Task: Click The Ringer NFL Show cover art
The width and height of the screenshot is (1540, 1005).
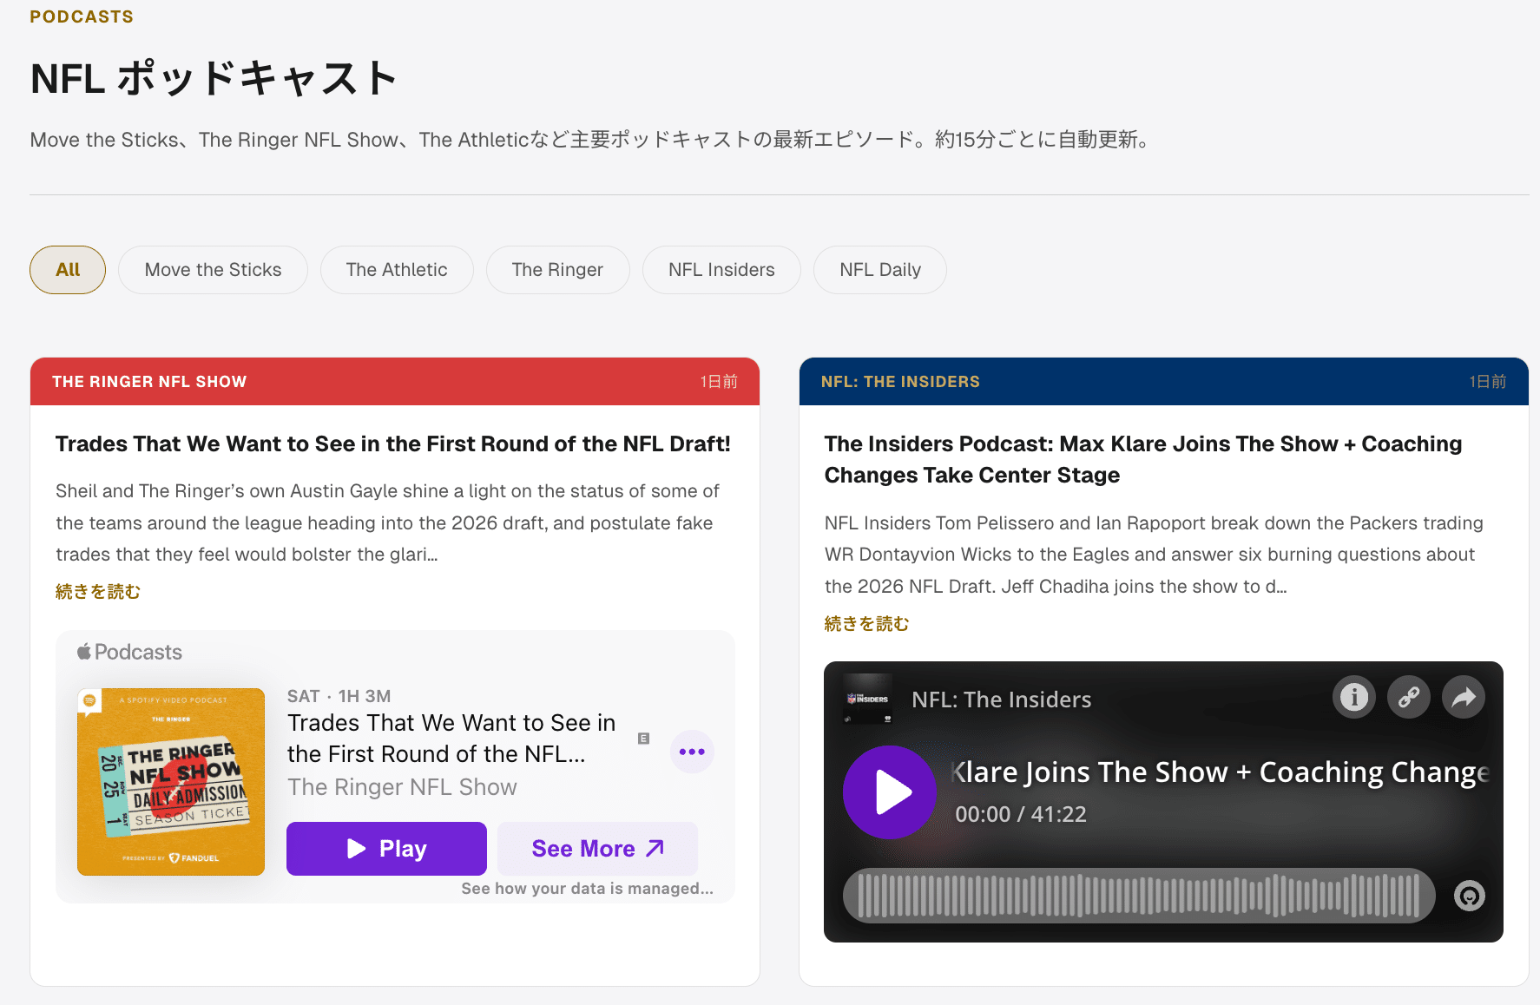Action: pyautogui.click(x=171, y=782)
